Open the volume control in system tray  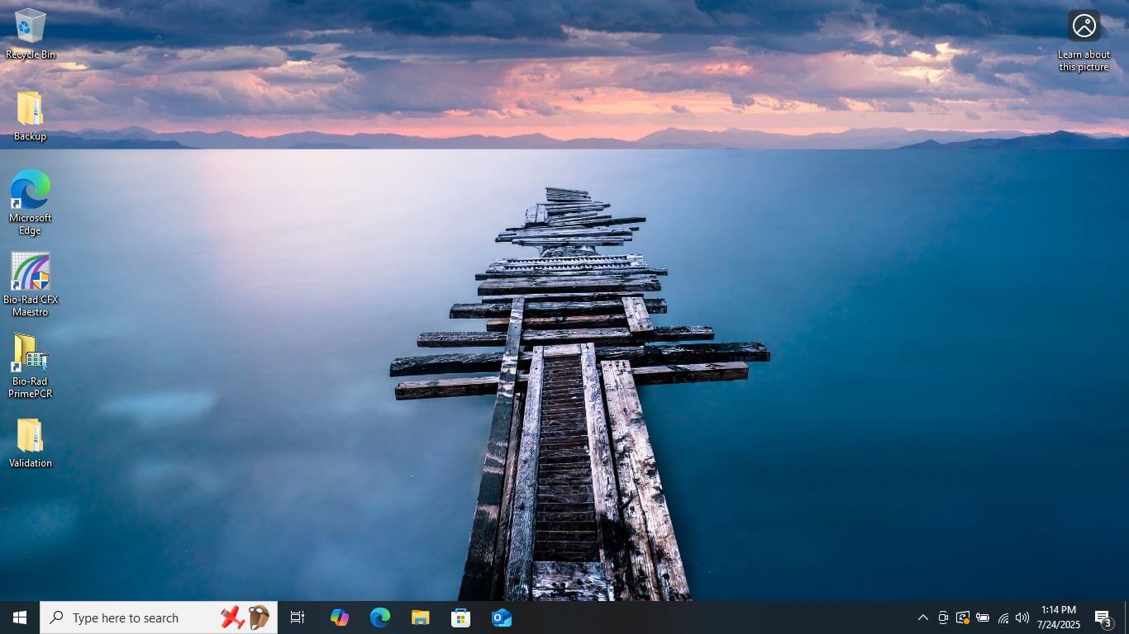(x=1022, y=617)
